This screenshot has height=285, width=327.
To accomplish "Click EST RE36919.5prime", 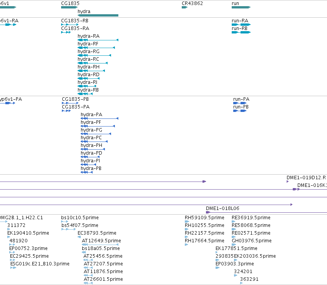I will click(x=251, y=218).
